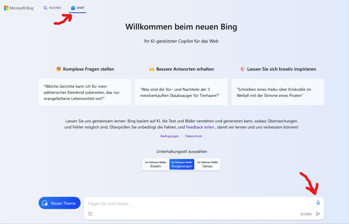Click the 'Willkommen beim neuen Bing' title
This screenshot has width=349, height=224.
[x=181, y=27]
